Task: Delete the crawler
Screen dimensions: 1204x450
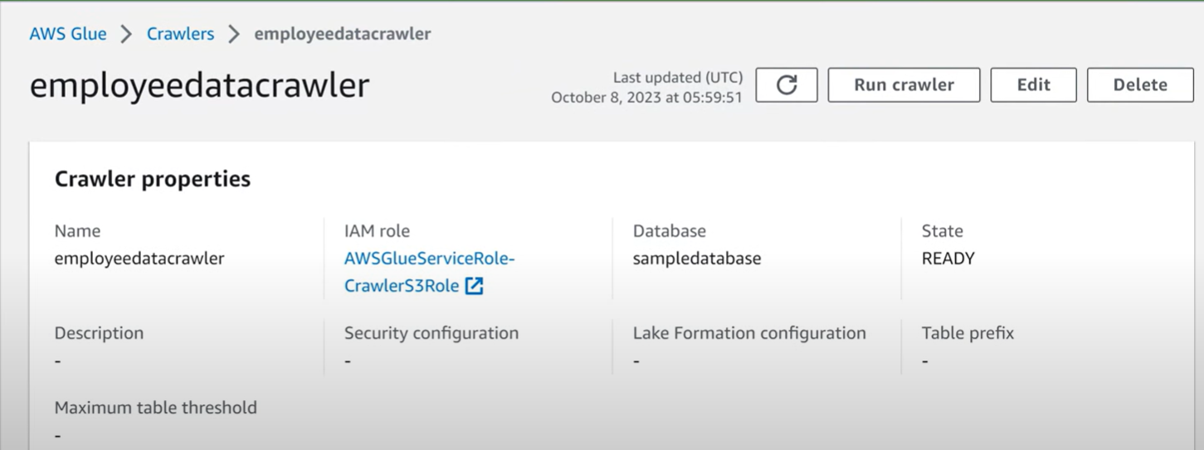Action: (1140, 85)
